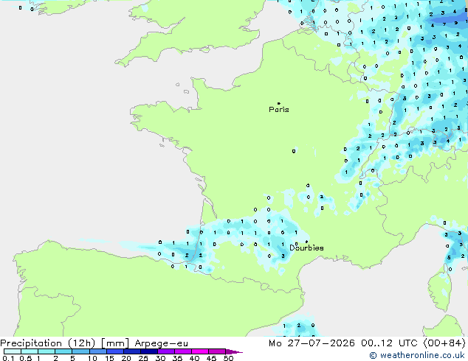Select the 5–10 mm legend swatch
Screen dimensions: 468x361
point(80,351)
